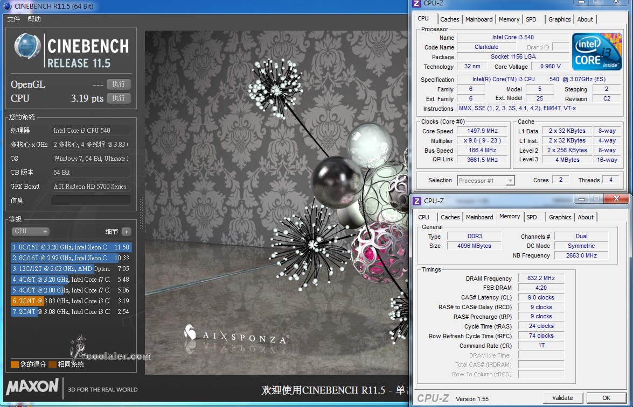Select ranking row 1 8C/16T 3.20 GHz Xeon

coord(71,247)
